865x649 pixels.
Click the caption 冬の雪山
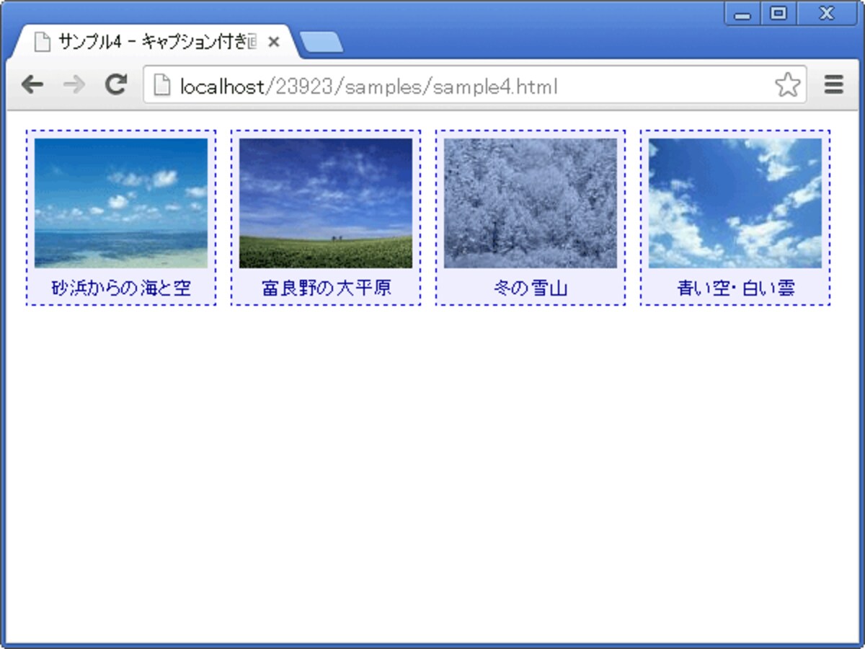click(x=531, y=288)
